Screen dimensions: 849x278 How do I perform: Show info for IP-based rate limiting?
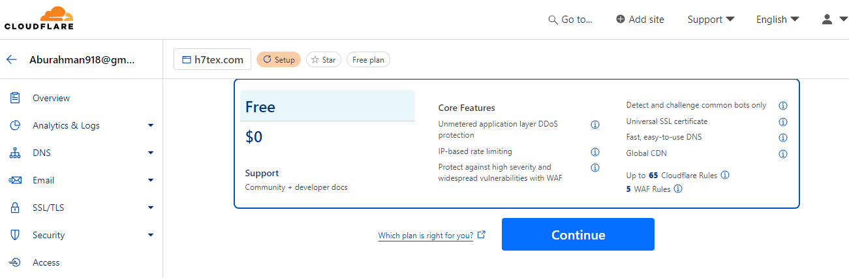(595, 152)
